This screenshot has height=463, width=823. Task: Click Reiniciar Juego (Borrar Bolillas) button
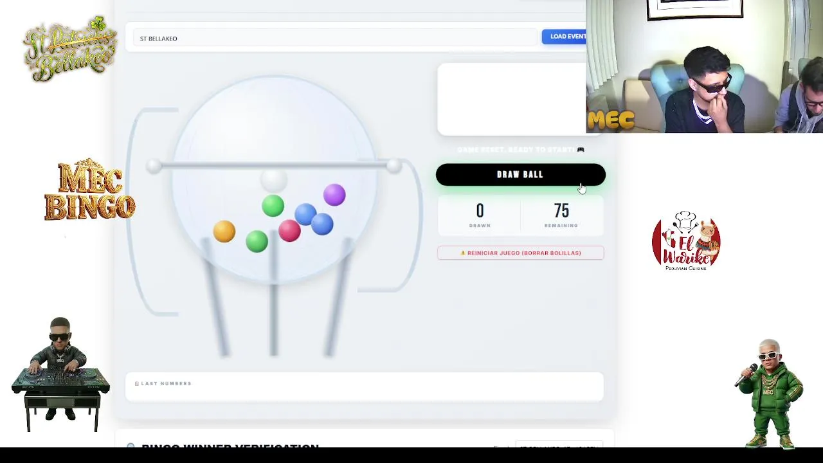point(520,253)
